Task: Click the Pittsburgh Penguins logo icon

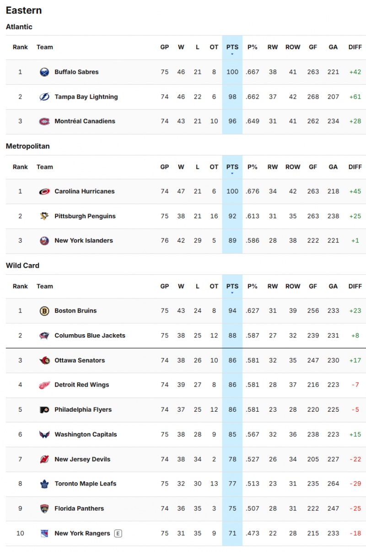Action: pyautogui.click(x=44, y=216)
